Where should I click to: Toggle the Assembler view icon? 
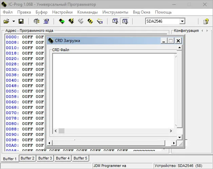[115, 21]
